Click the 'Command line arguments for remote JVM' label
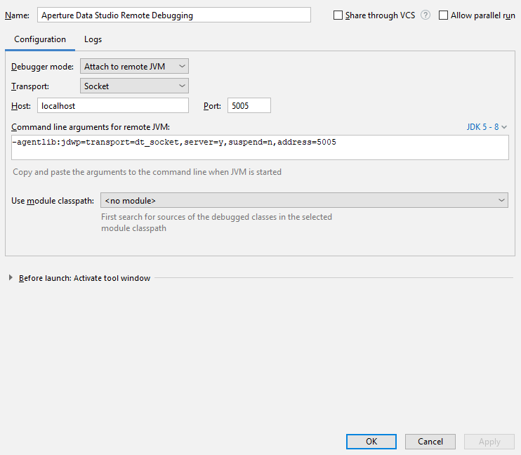 [91, 127]
